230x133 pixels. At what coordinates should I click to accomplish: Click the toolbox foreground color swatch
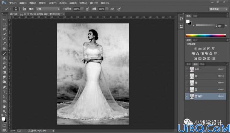click(x=3, y=119)
